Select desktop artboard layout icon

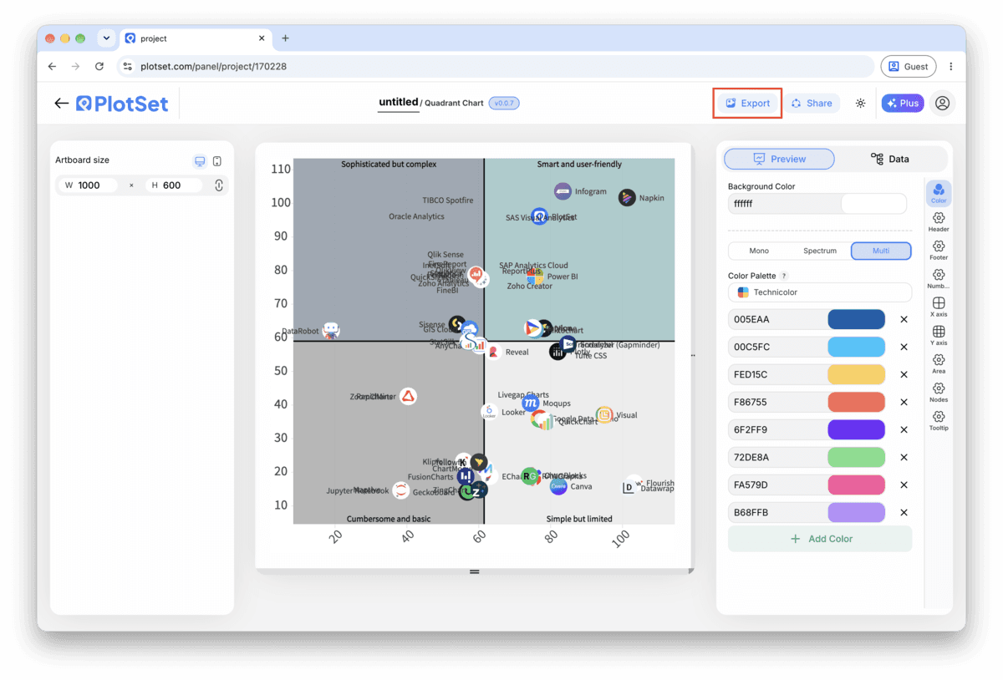coord(200,160)
